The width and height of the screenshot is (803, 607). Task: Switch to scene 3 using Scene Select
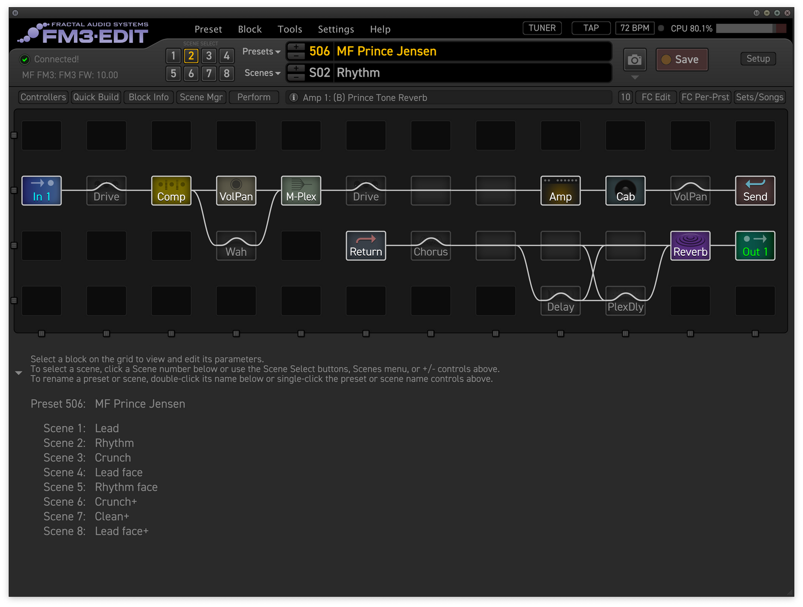click(x=209, y=56)
